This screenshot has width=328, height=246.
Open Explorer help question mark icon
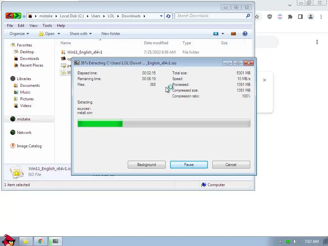[245, 34]
